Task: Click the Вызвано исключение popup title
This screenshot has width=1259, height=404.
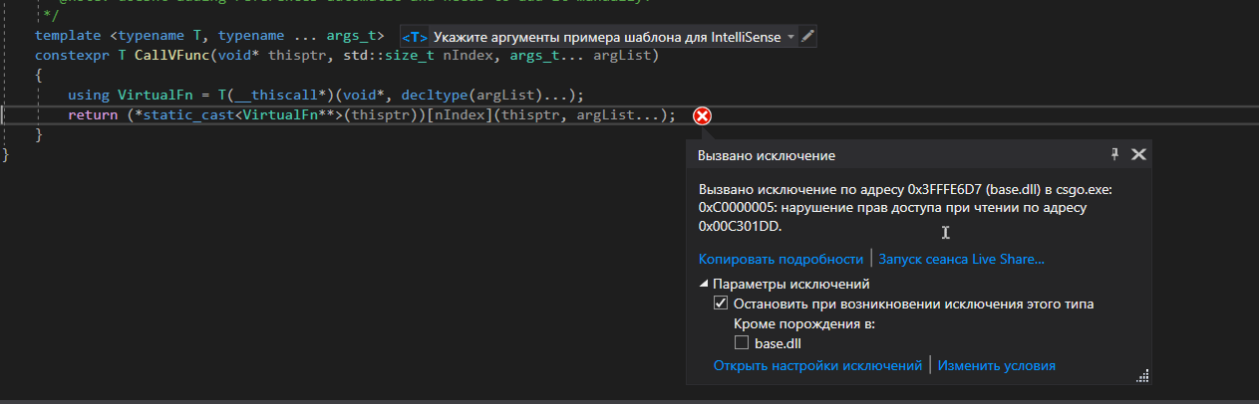Action: pyautogui.click(x=766, y=155)
